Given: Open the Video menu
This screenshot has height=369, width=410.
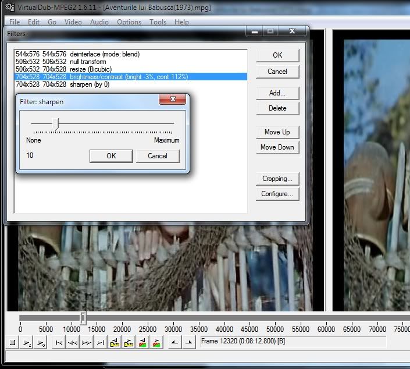Looking at the screenshot, I should pos(73,22).
